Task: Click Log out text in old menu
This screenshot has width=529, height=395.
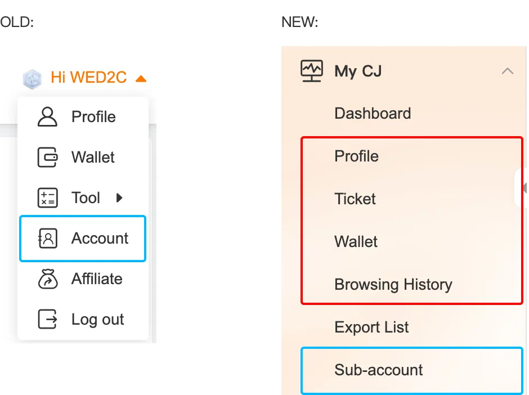Action: coord(97,320)
